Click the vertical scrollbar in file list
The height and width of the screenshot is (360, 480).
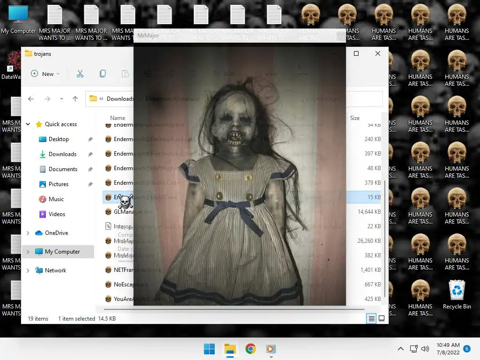(x=384, y=239)
